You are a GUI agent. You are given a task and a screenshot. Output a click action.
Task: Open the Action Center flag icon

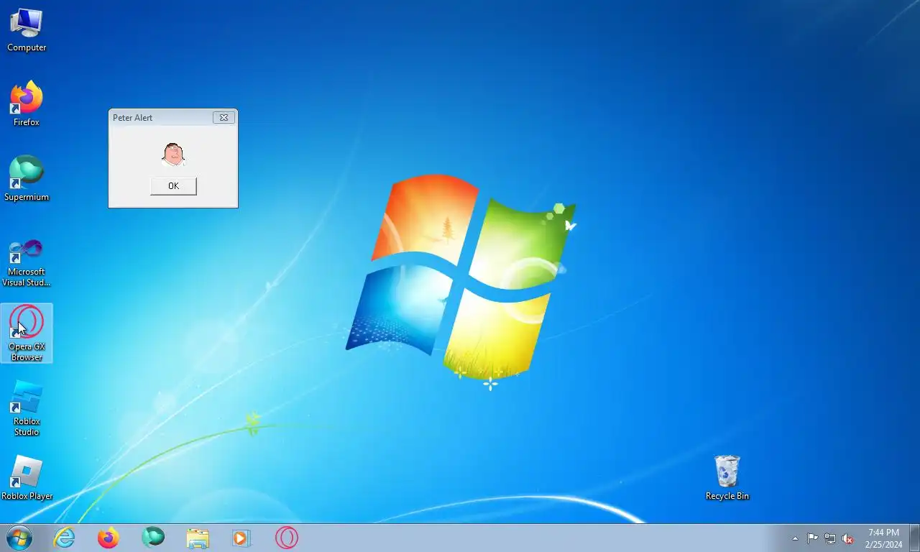coord(812,538)
